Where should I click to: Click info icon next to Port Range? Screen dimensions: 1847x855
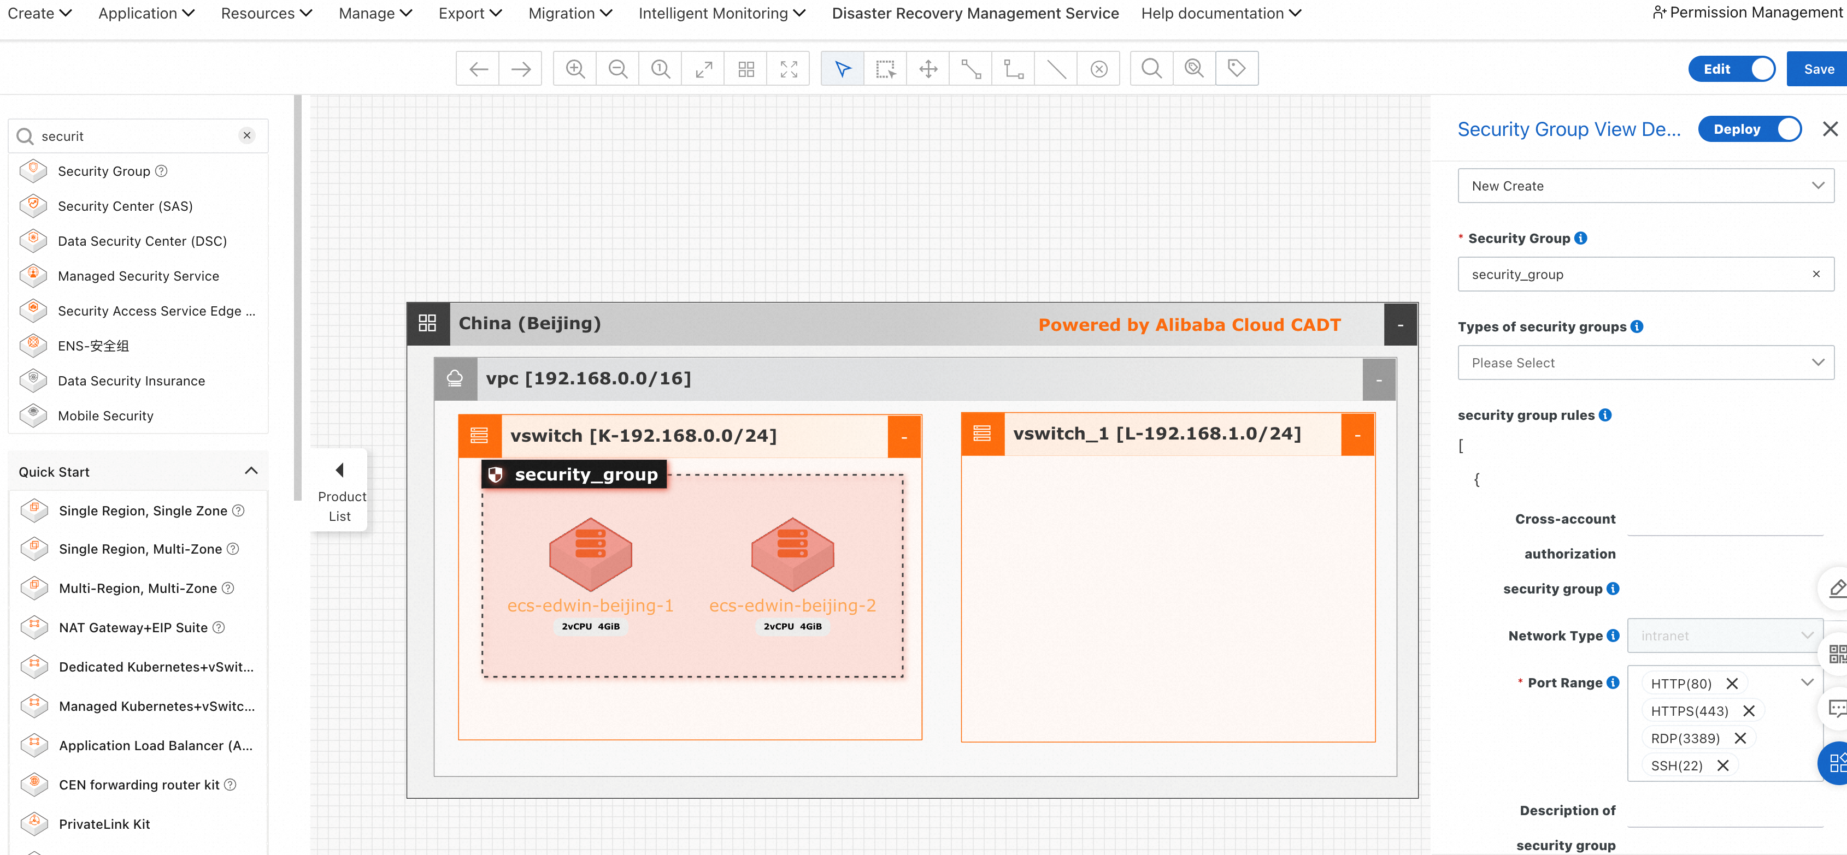tap(1613, 682)
